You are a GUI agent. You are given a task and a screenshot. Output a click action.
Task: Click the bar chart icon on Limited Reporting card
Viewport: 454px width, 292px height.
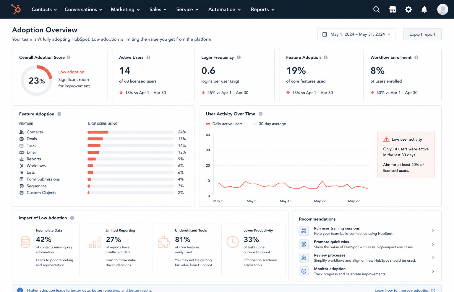pyautogui.click(x=95, y=242)
